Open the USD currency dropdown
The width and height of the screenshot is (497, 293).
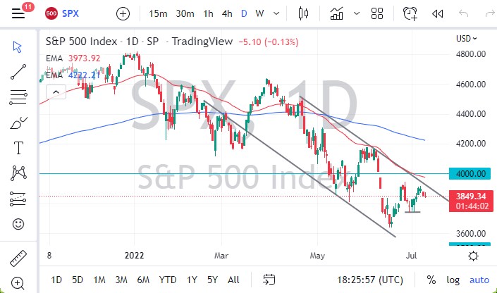466,39
